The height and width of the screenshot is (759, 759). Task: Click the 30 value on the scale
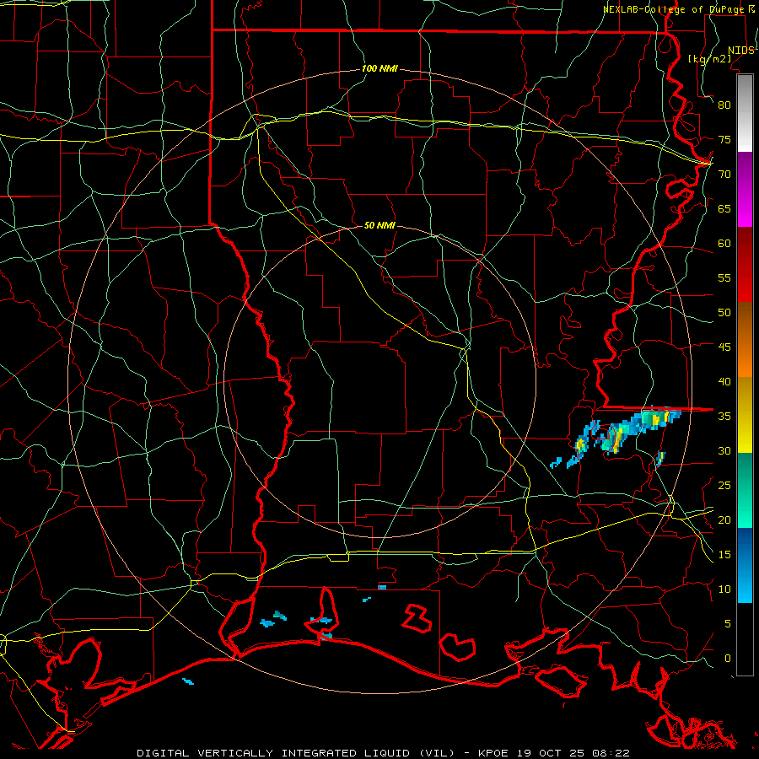click(724, 451)
